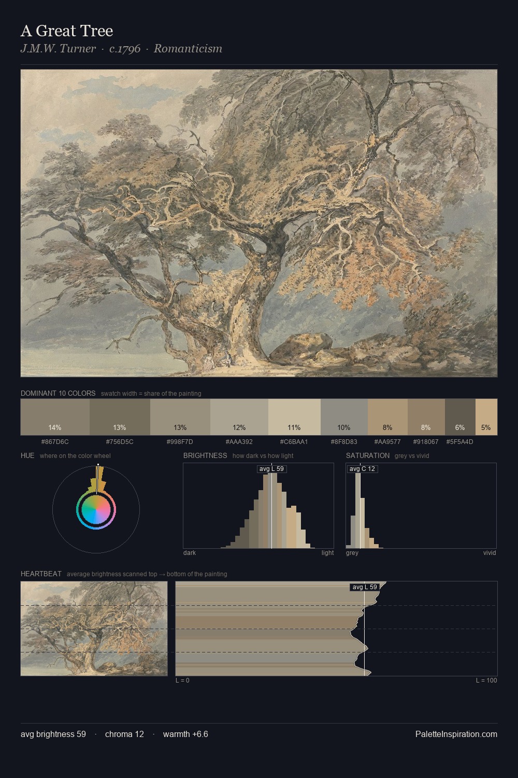Click the title 'A Great Tree'
Screen dimensions: 518x778
coord(67,31)
